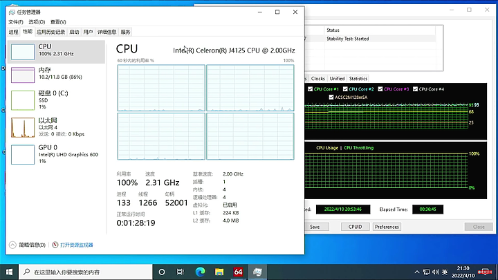Image resolution: width=498 pixels, height=280 pixels.
Task: Expand hidden system tray icons chevron
Action: coord(417,272)
